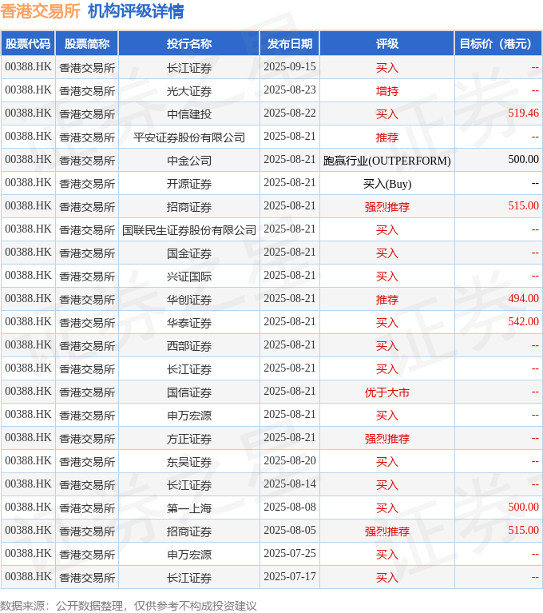Click the 投行名称 column header
Image resolution: width=543 pixels, height=613 pixels.
point(189,44)
